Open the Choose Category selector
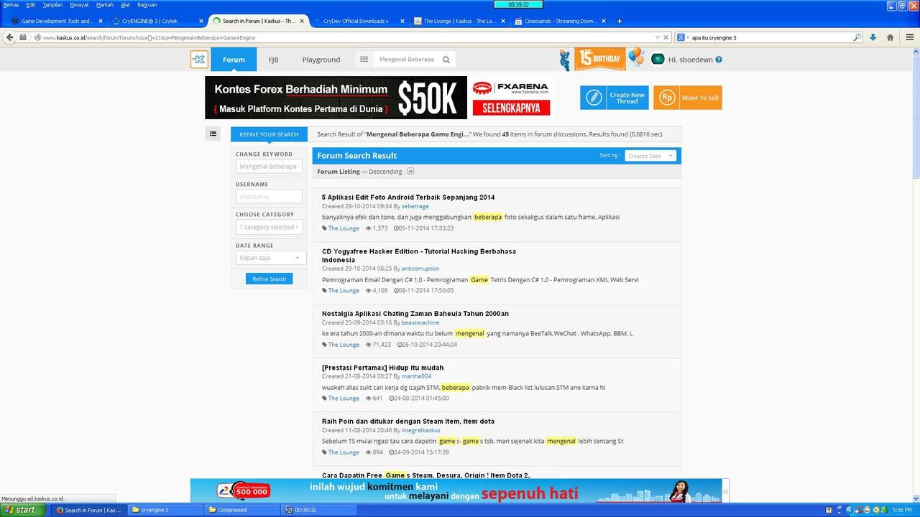 (x=269, y=227)
